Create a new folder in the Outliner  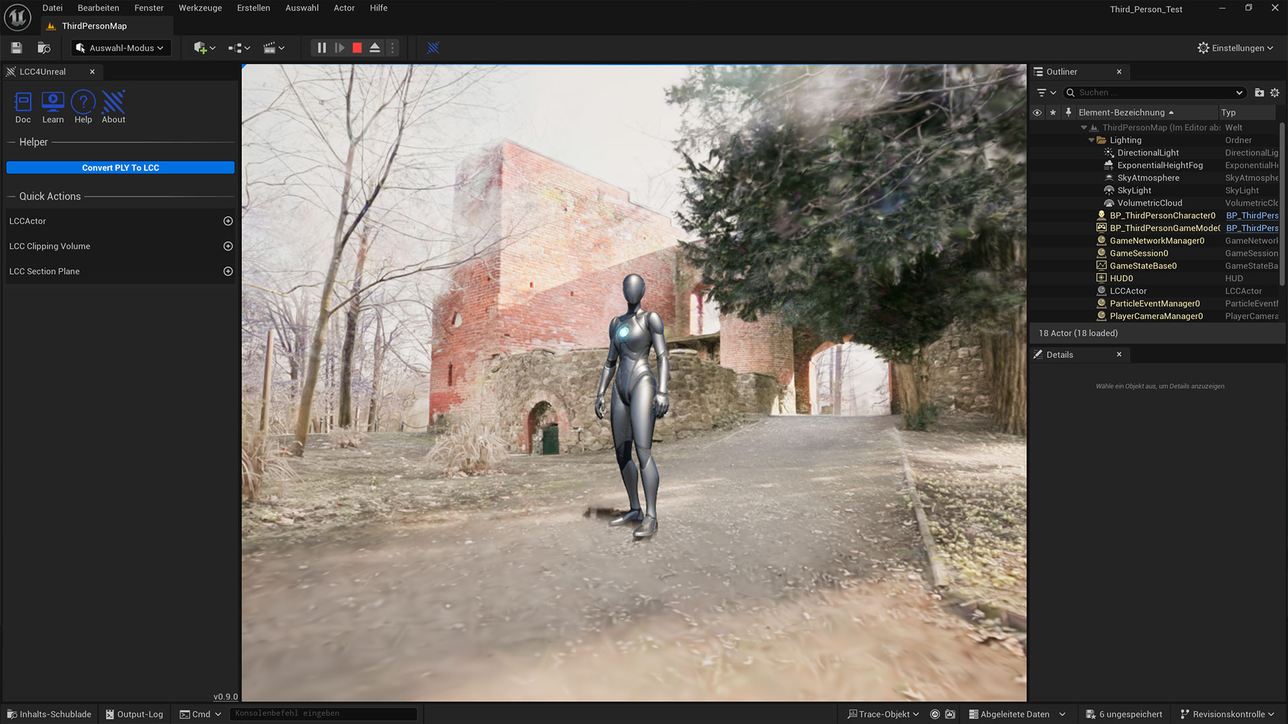point(1259,93)
